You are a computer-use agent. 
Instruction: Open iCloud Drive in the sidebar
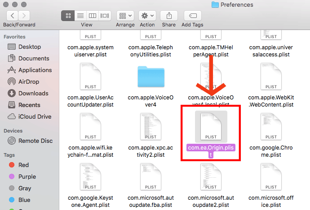pyautogui.click(x=35, y=117)
